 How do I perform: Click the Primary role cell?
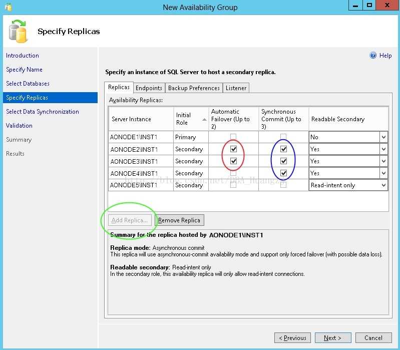click(191, 137)
